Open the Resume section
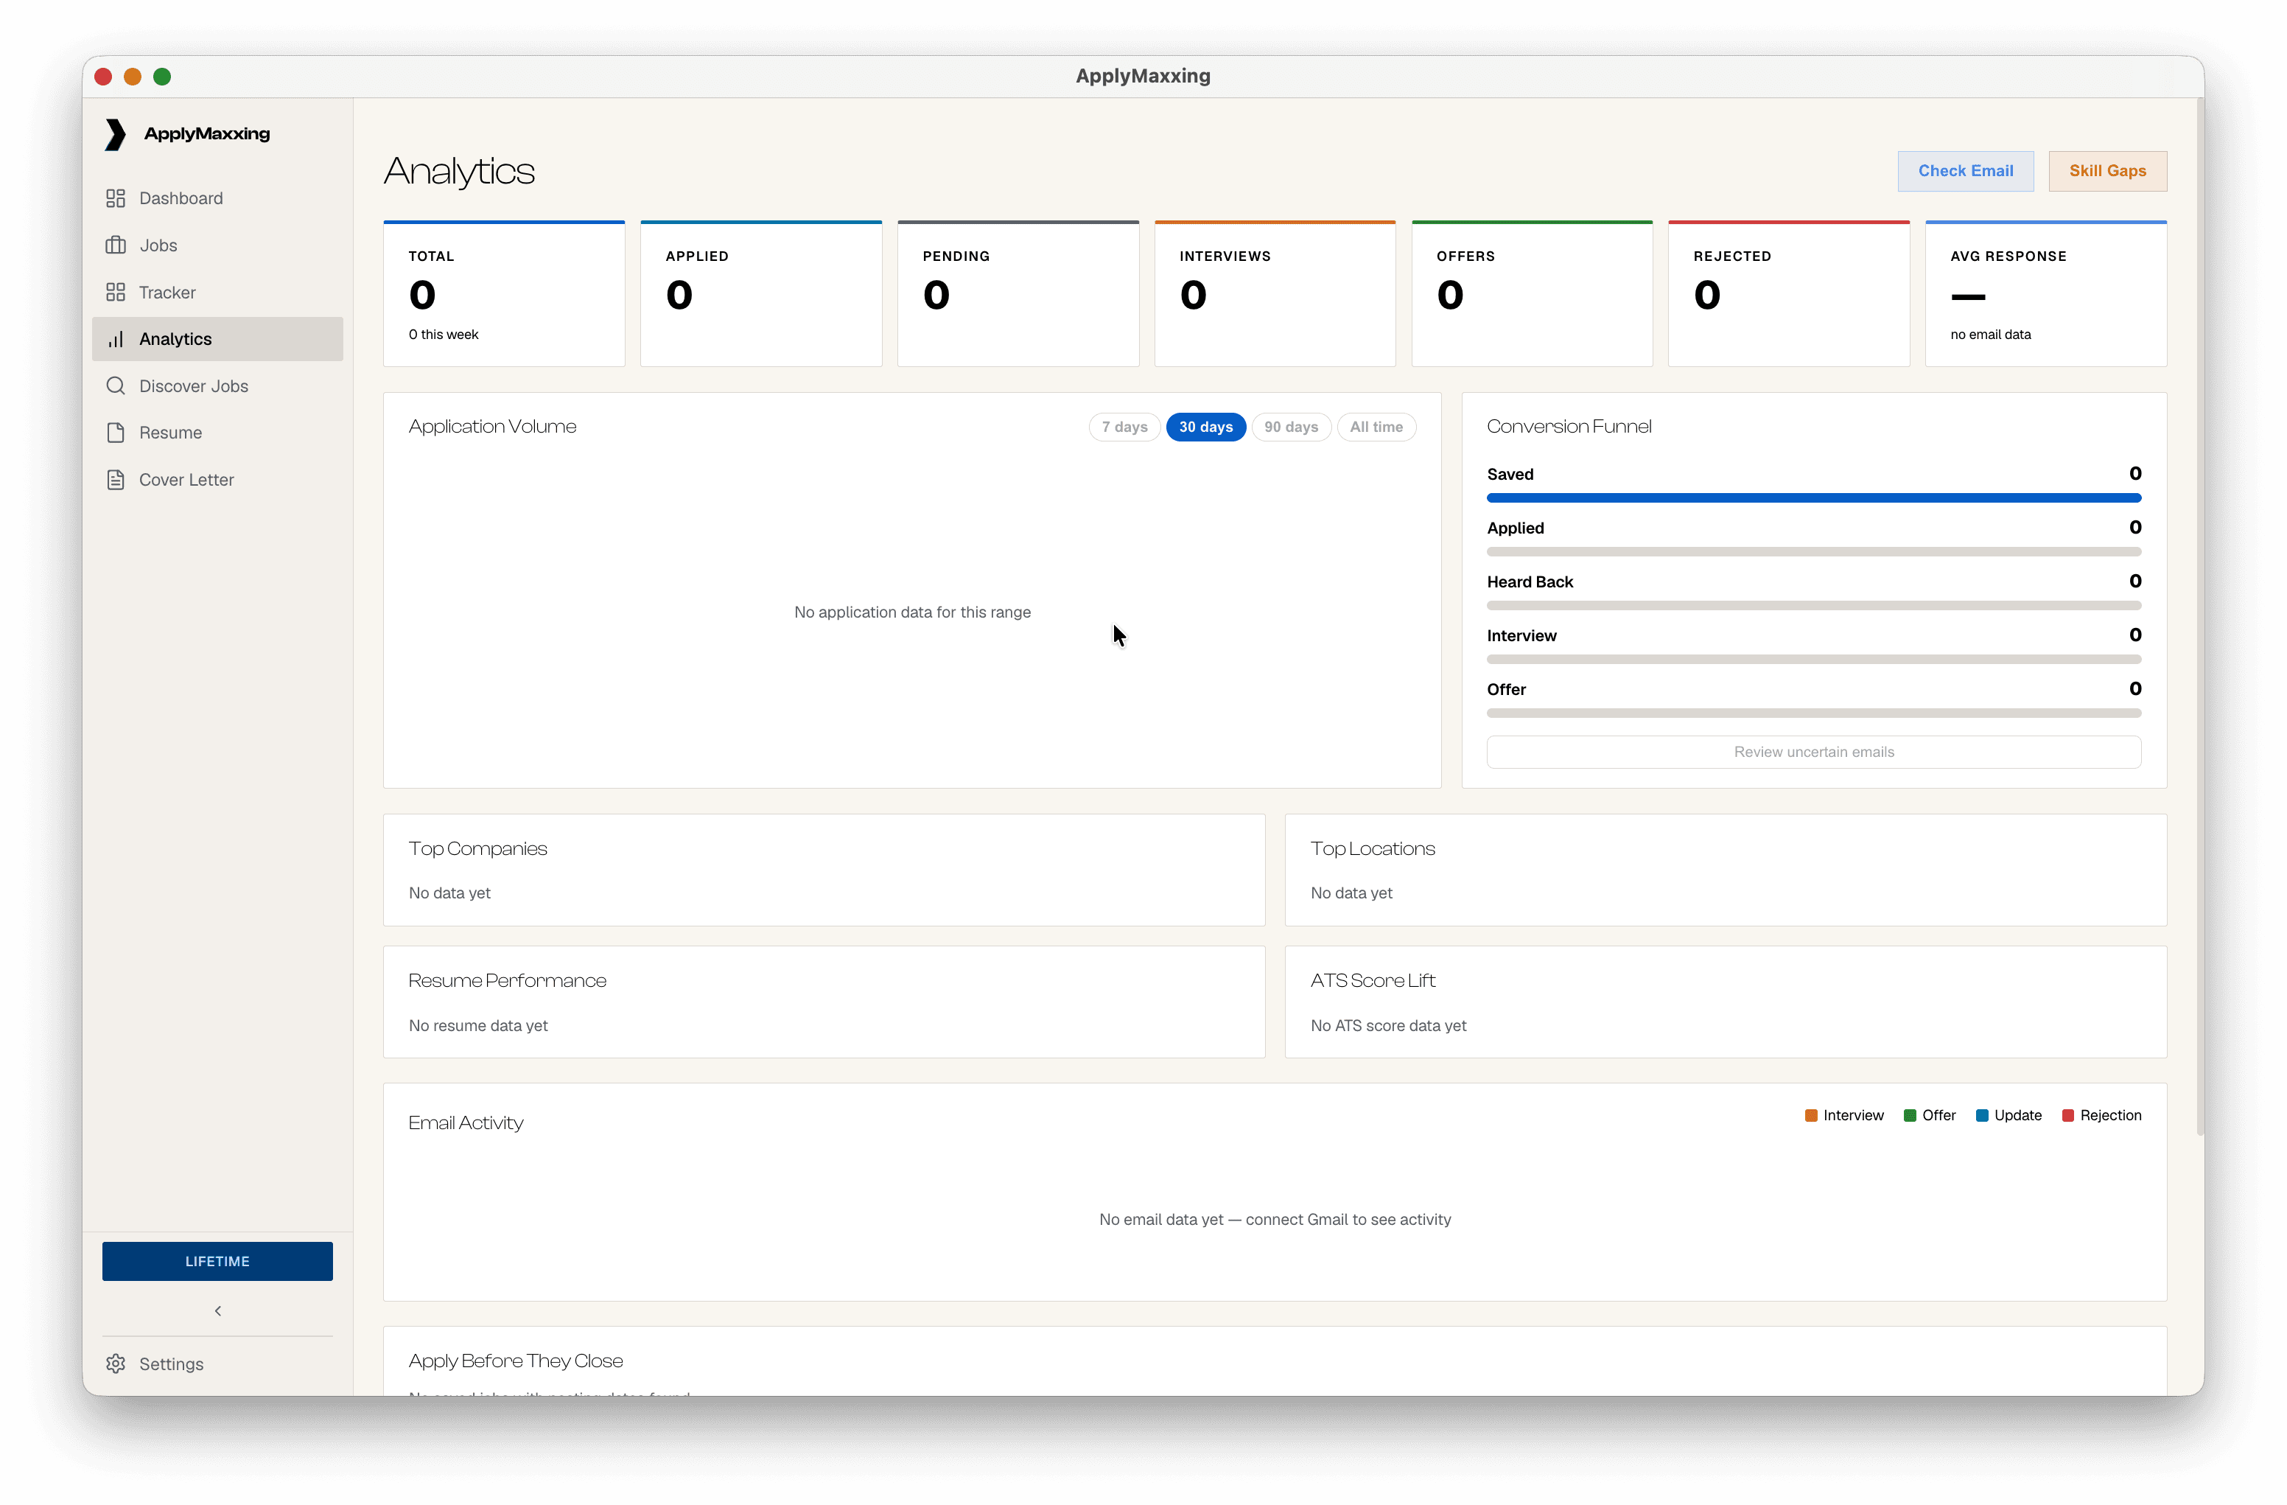The image size is (2287, 1505). point(217,433)
